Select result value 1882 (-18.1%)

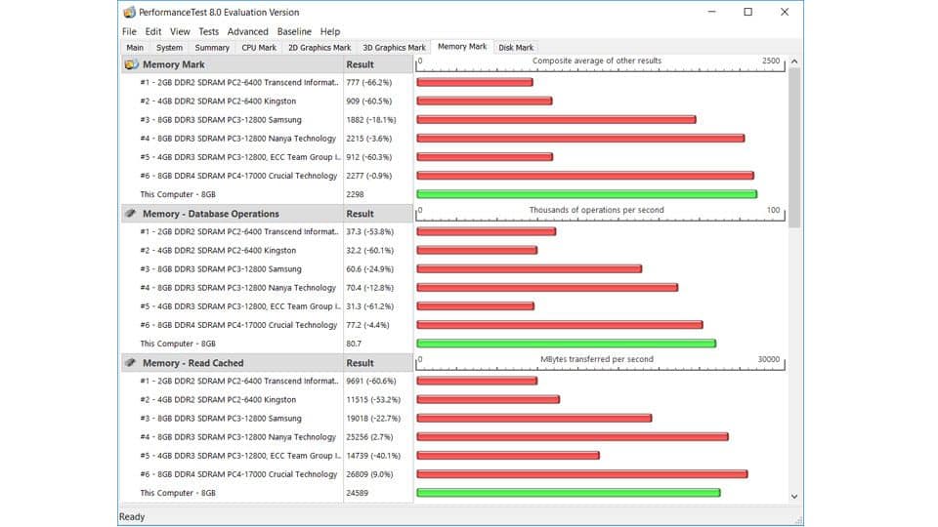point(371,119)
